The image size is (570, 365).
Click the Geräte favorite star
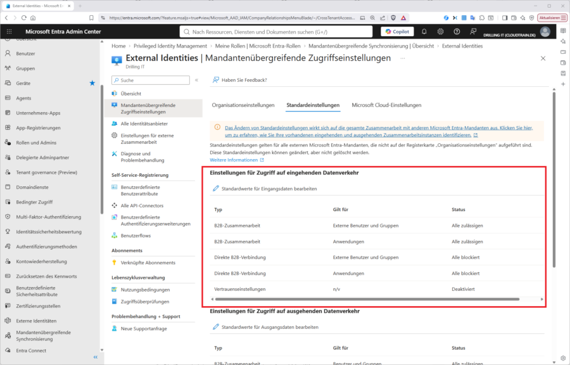coord(92,83)
